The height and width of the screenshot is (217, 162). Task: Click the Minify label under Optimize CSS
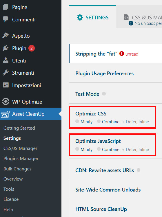coord(86,122)
